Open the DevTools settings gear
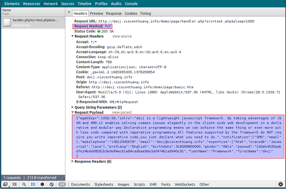 click(x=281, y=184)
